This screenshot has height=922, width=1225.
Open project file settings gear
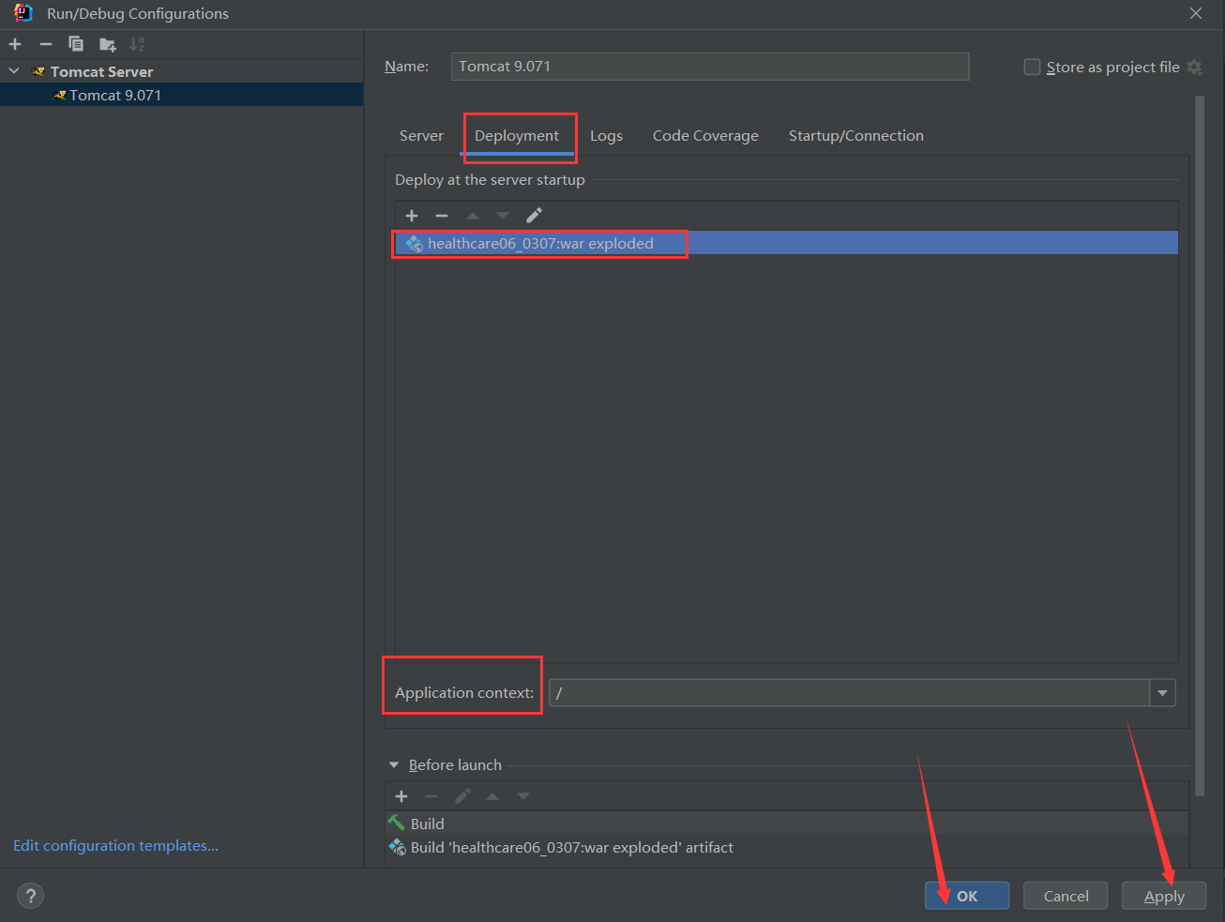pos(1194,68)
